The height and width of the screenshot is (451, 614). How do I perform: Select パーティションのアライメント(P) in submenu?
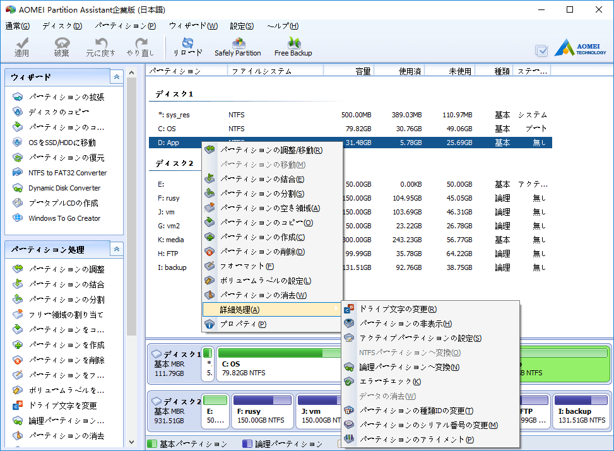coord(430,440)
